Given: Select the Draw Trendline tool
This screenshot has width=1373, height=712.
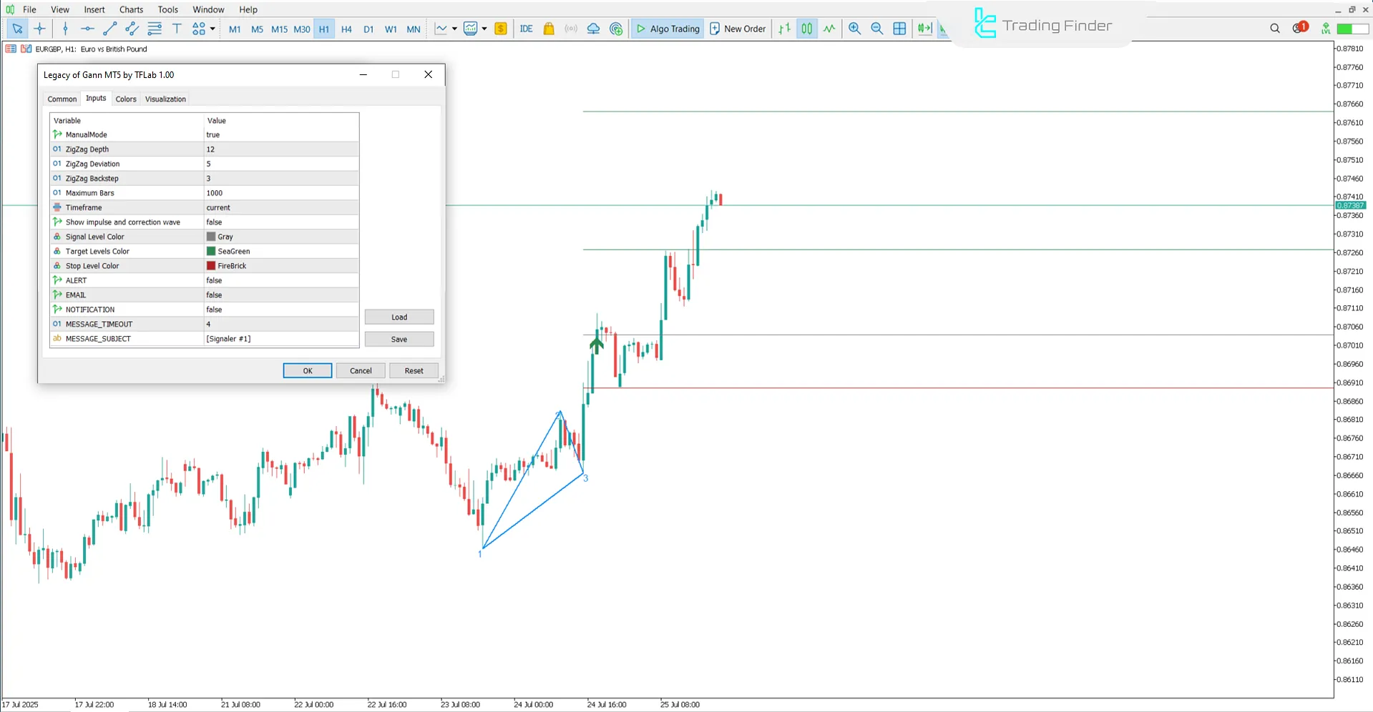Looking at the screenshot, I should 109,29.
